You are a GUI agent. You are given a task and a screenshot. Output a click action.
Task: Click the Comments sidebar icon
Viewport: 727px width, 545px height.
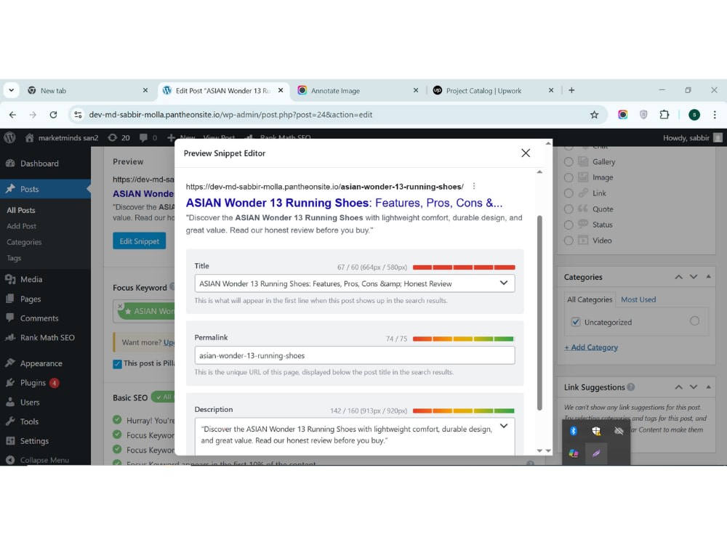(x=10, y=318)
